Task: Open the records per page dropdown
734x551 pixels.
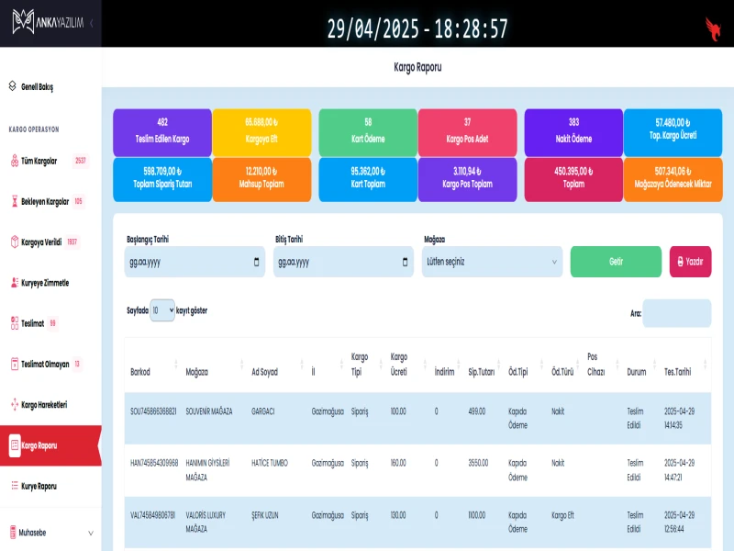Action: (x=162, y=310)
